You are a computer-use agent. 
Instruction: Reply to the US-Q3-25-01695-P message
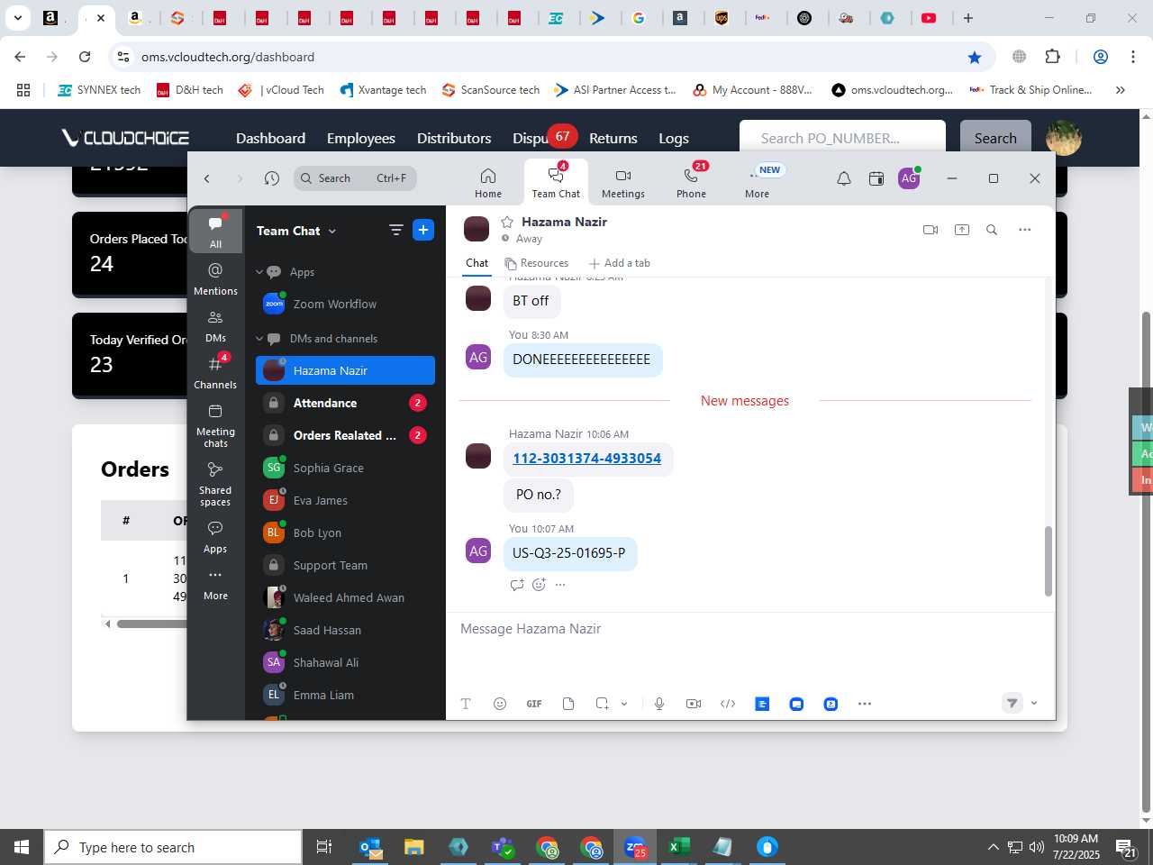click(517, 585)
